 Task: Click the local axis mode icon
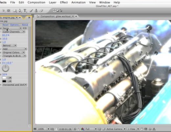(x=54, y=11)
